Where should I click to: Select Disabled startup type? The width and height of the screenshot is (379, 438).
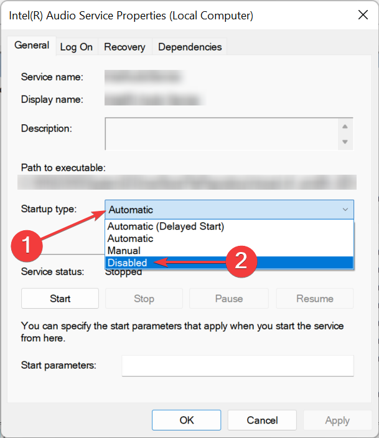coord(229,263)
